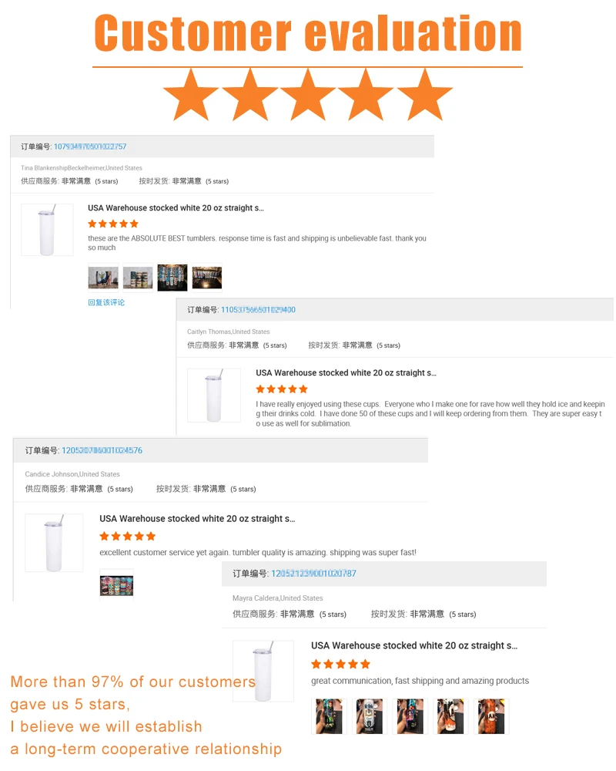Open third review photo in Tina's review

tap(172, 278)
